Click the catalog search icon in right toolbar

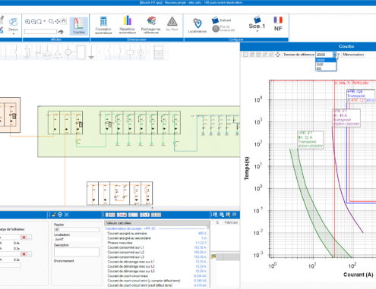pos(228,215)
